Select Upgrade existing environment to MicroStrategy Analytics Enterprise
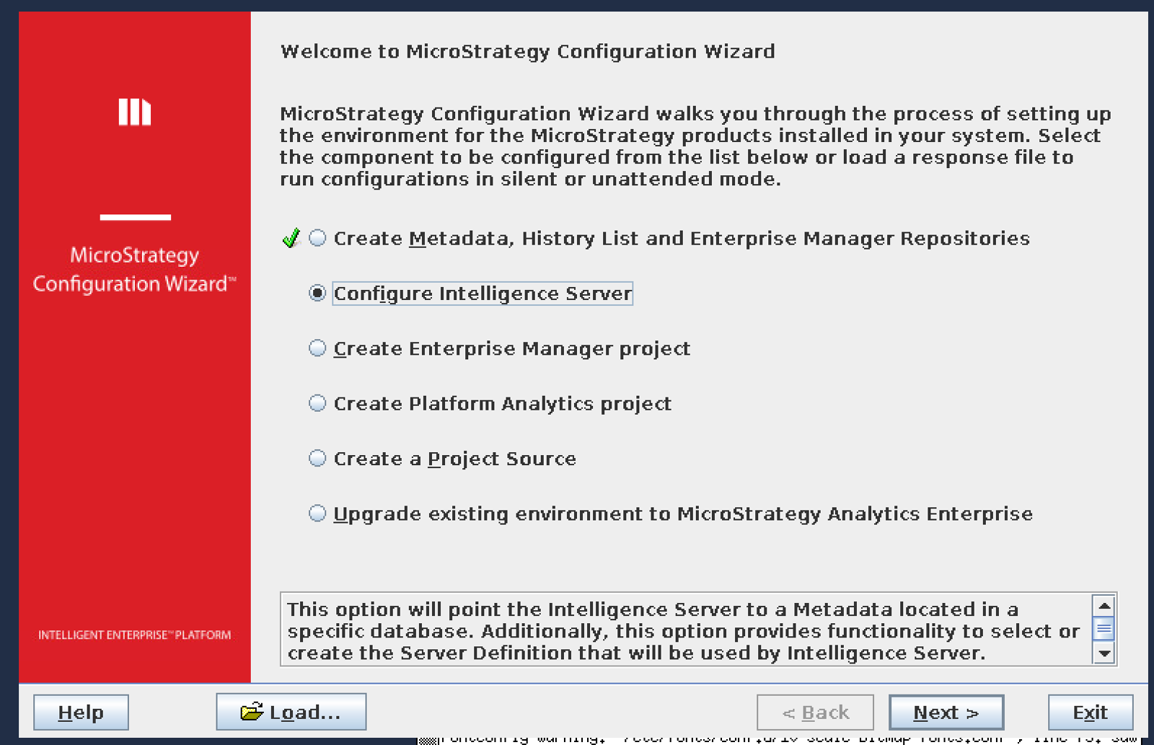The image size is (1154, 745). (x=316, y=513)
